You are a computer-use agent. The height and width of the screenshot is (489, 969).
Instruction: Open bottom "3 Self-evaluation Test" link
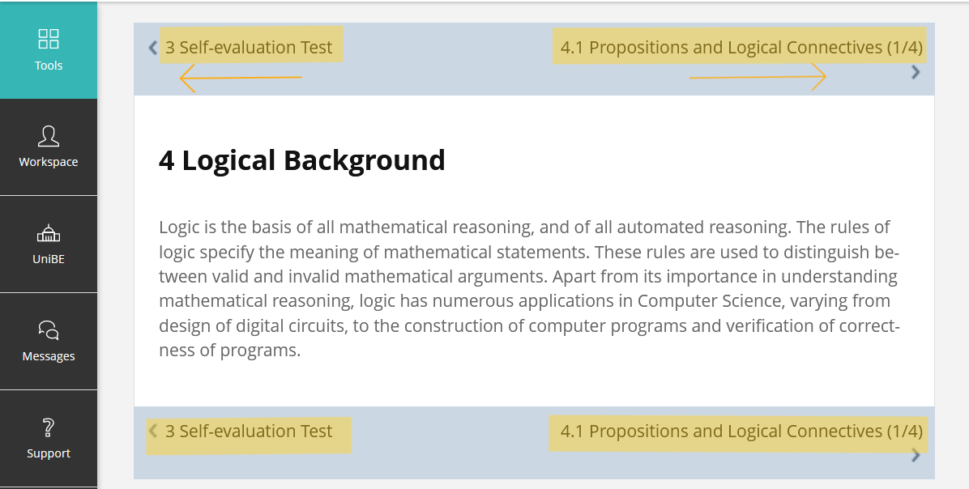(249, 432)
